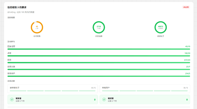The image size is (197, 109).
Task: Click the 合规记录 section heading
Action: [x=11, y=81]
